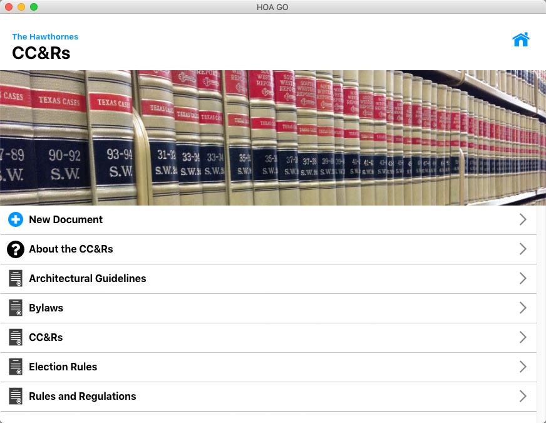Image resolution: width=546 pixels, height=423 pixels.
Task: Click the Rules and Regulations document icon
Action: [x=16, y=396]
